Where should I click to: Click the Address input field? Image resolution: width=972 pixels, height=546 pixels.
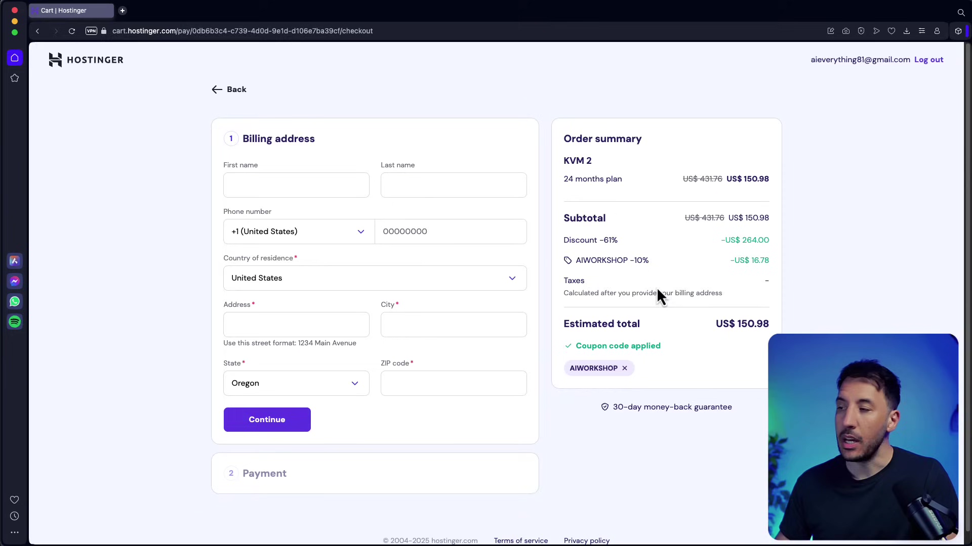[x=296, y=325]
